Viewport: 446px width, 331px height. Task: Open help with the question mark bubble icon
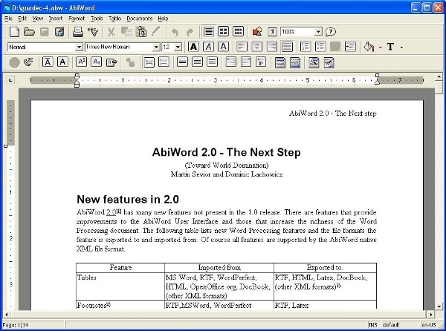coord(331,31)
